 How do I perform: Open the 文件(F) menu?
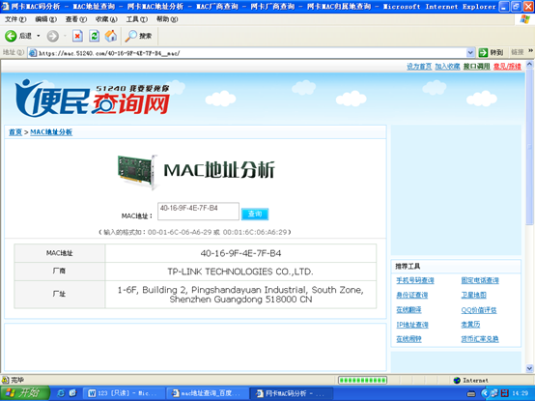(15, 19)
